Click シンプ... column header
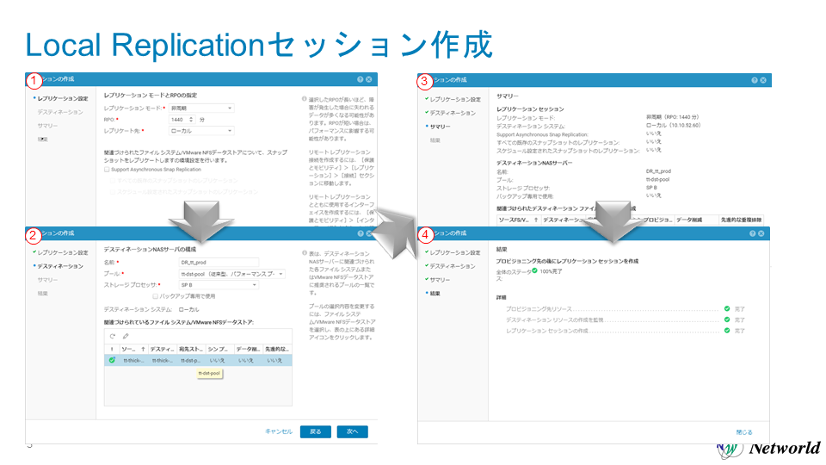 click(x=218, y=349)
